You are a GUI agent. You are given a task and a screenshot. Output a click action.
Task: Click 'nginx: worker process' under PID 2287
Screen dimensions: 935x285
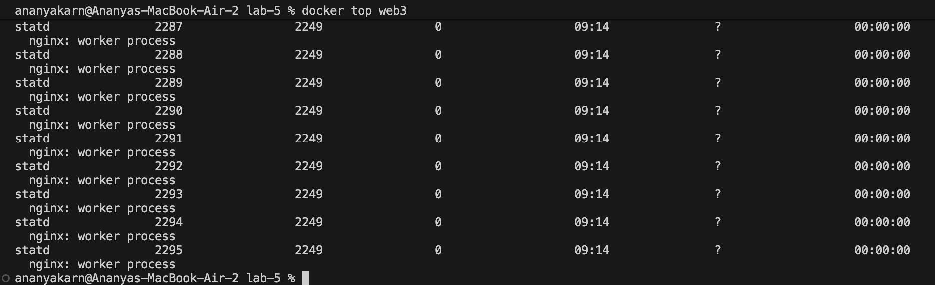pyautogui.click(x=102, y=41)
